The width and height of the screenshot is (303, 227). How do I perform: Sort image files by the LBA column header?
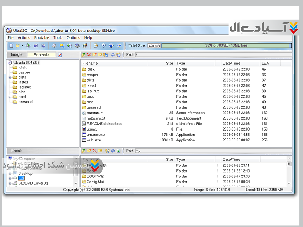click(265, 63)
